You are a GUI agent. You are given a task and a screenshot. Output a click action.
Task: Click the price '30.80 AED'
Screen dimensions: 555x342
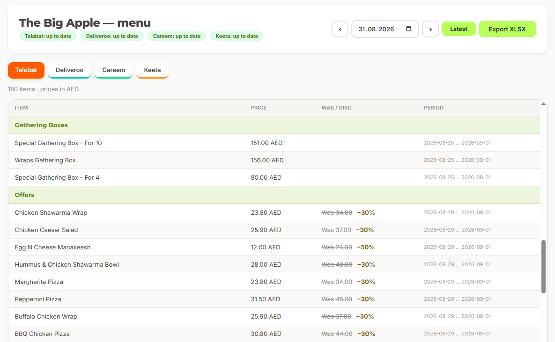tap(266, 334)
